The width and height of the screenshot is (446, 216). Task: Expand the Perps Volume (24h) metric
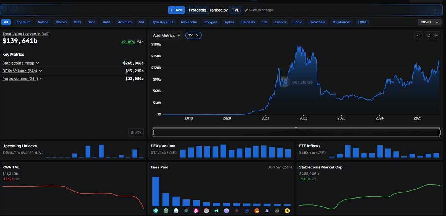[x=22, y=78]
